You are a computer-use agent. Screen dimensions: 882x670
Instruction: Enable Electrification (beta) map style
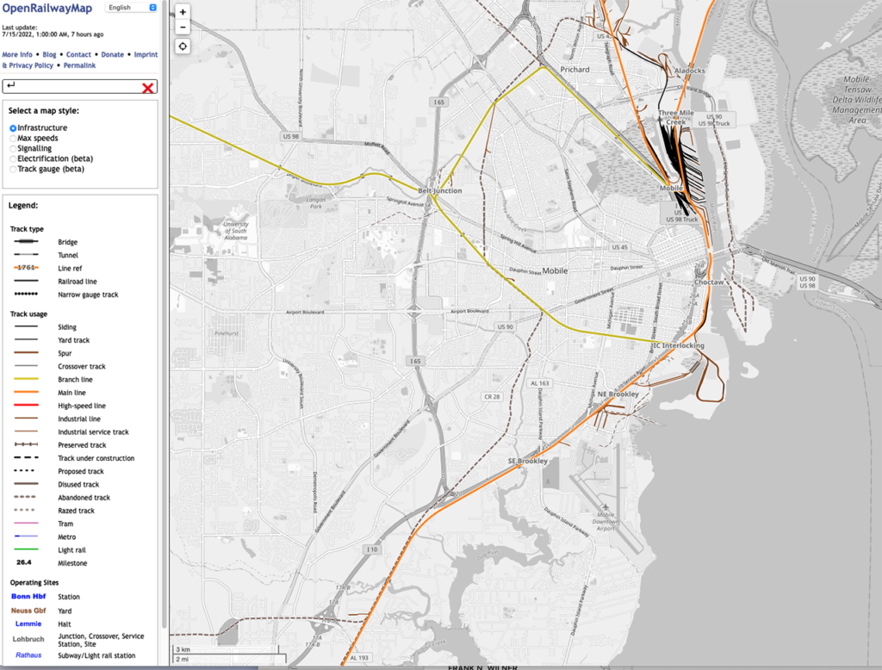[13, 158]
